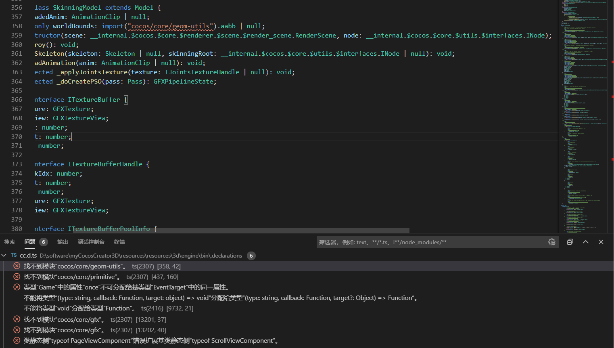Screen dimensions: 614x348
Task: Click error icon for cocos/core/primitive problem
Action: click(x=17, y=277)
